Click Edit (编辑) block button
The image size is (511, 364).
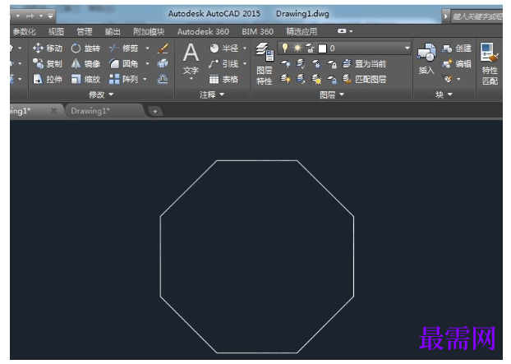point(457,63)
